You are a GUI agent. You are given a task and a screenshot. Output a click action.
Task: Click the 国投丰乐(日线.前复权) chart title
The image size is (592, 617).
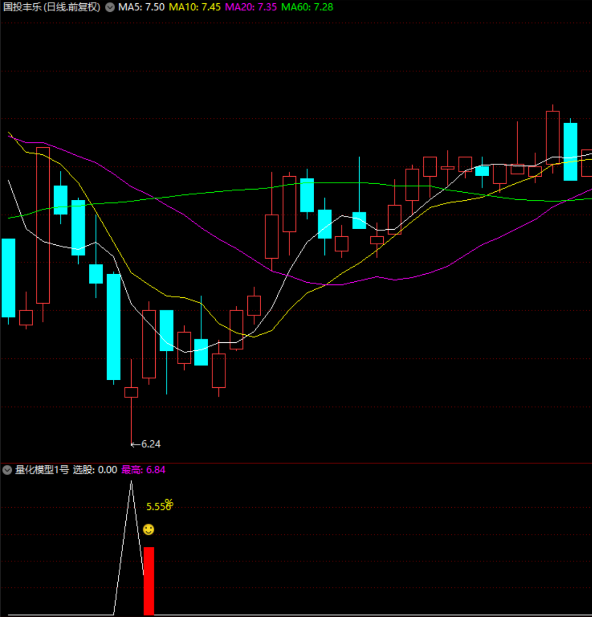[x=52, y=7]
